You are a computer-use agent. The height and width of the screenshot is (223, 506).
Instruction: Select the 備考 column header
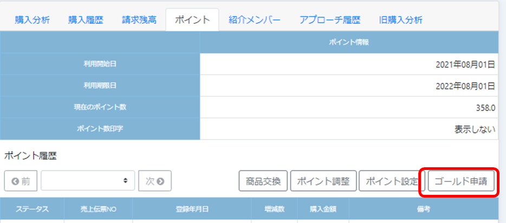[x=424, y=208]
